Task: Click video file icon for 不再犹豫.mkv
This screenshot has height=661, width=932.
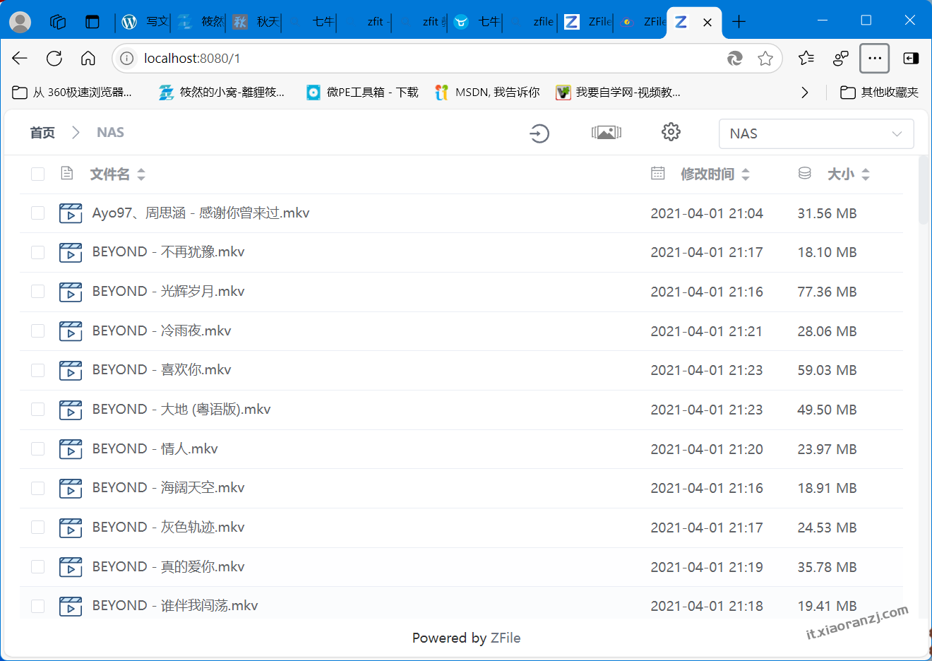Action: point(70,252)
